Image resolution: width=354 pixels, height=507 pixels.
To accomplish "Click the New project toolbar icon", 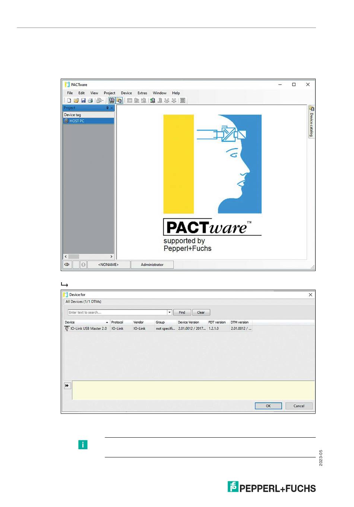I will (69, 101).
